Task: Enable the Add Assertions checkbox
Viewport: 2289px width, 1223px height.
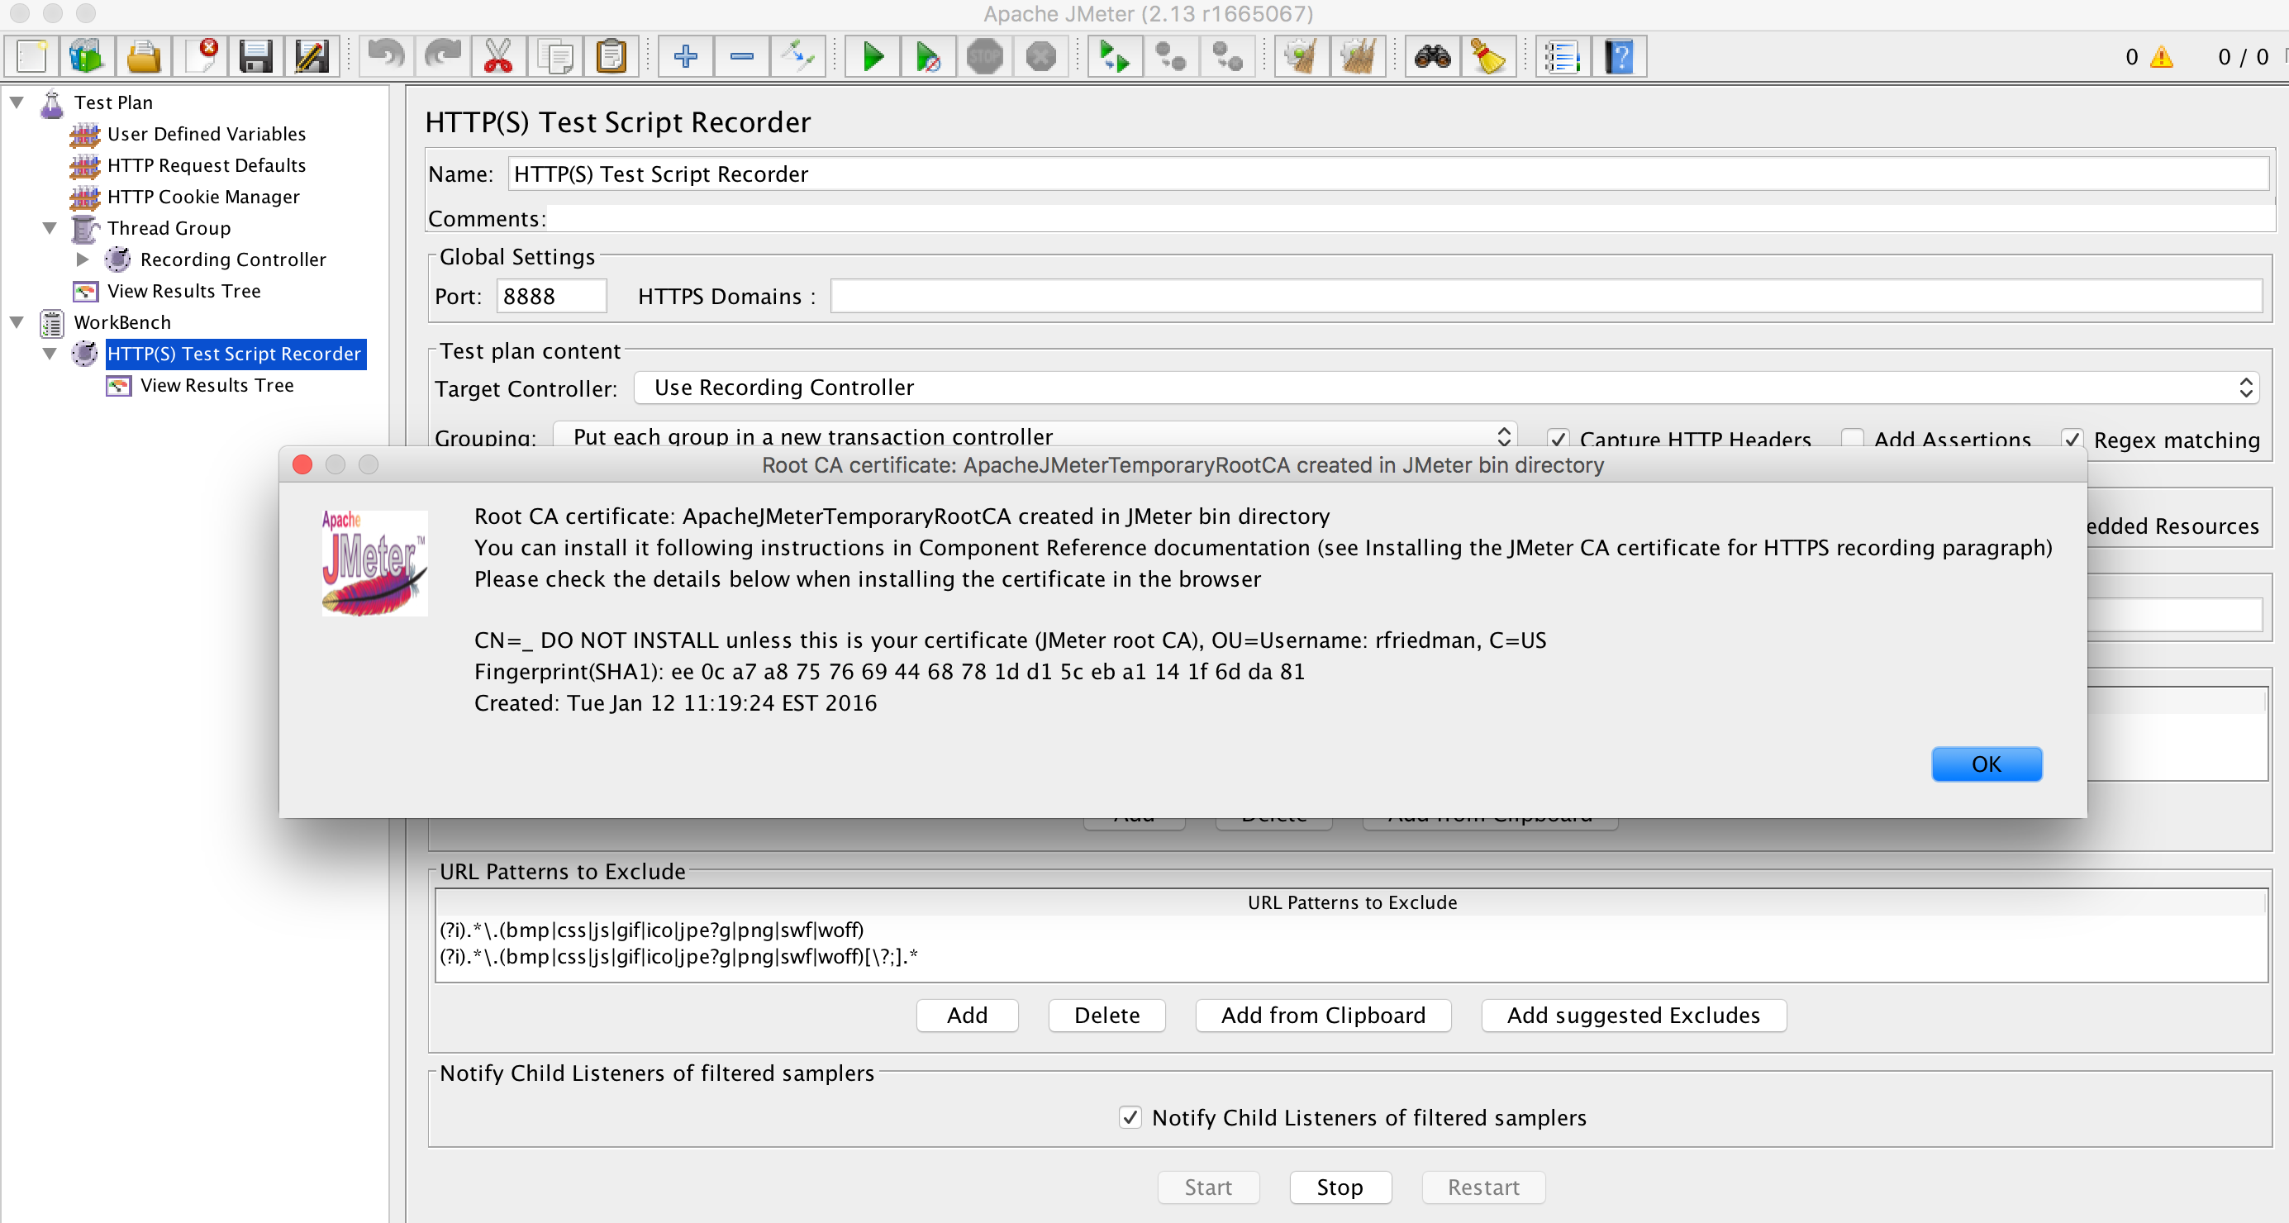Action: coord(1852,438)
